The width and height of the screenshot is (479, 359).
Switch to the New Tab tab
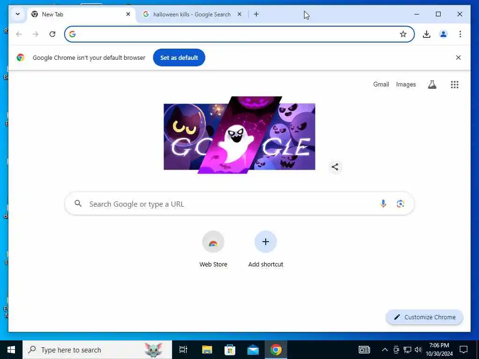[81, 14]
